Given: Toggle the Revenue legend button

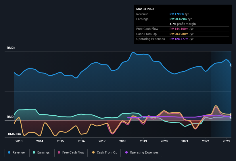Looking at the screenshot, I should tap(17, 153).
